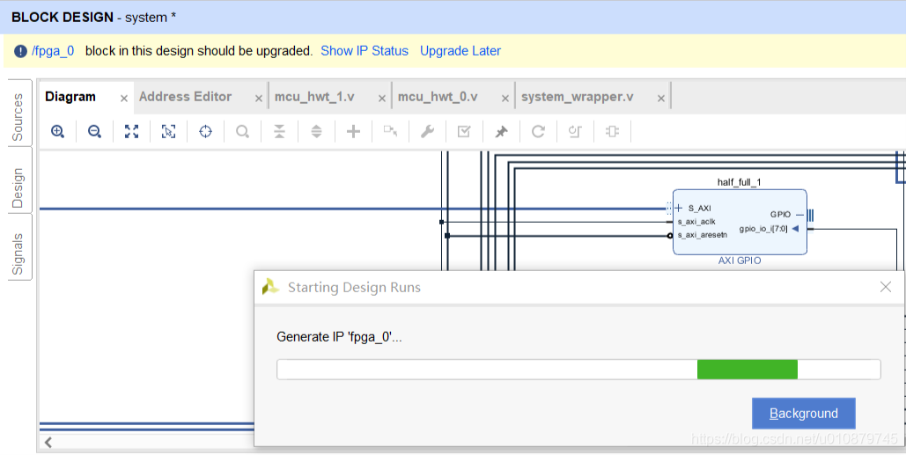
Task: Click the half_full_1 block name
Action: coord(740,182)
